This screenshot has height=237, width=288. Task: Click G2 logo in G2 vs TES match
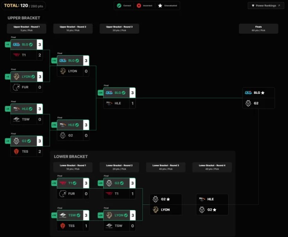16,141
